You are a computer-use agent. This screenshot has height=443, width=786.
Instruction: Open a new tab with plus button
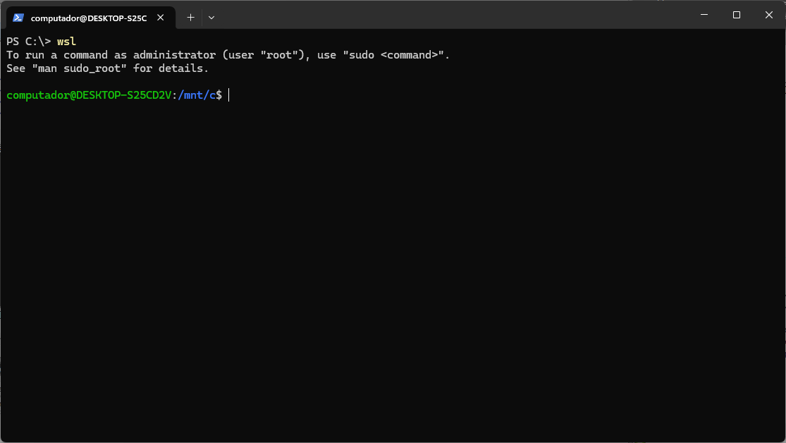(190, 17)
